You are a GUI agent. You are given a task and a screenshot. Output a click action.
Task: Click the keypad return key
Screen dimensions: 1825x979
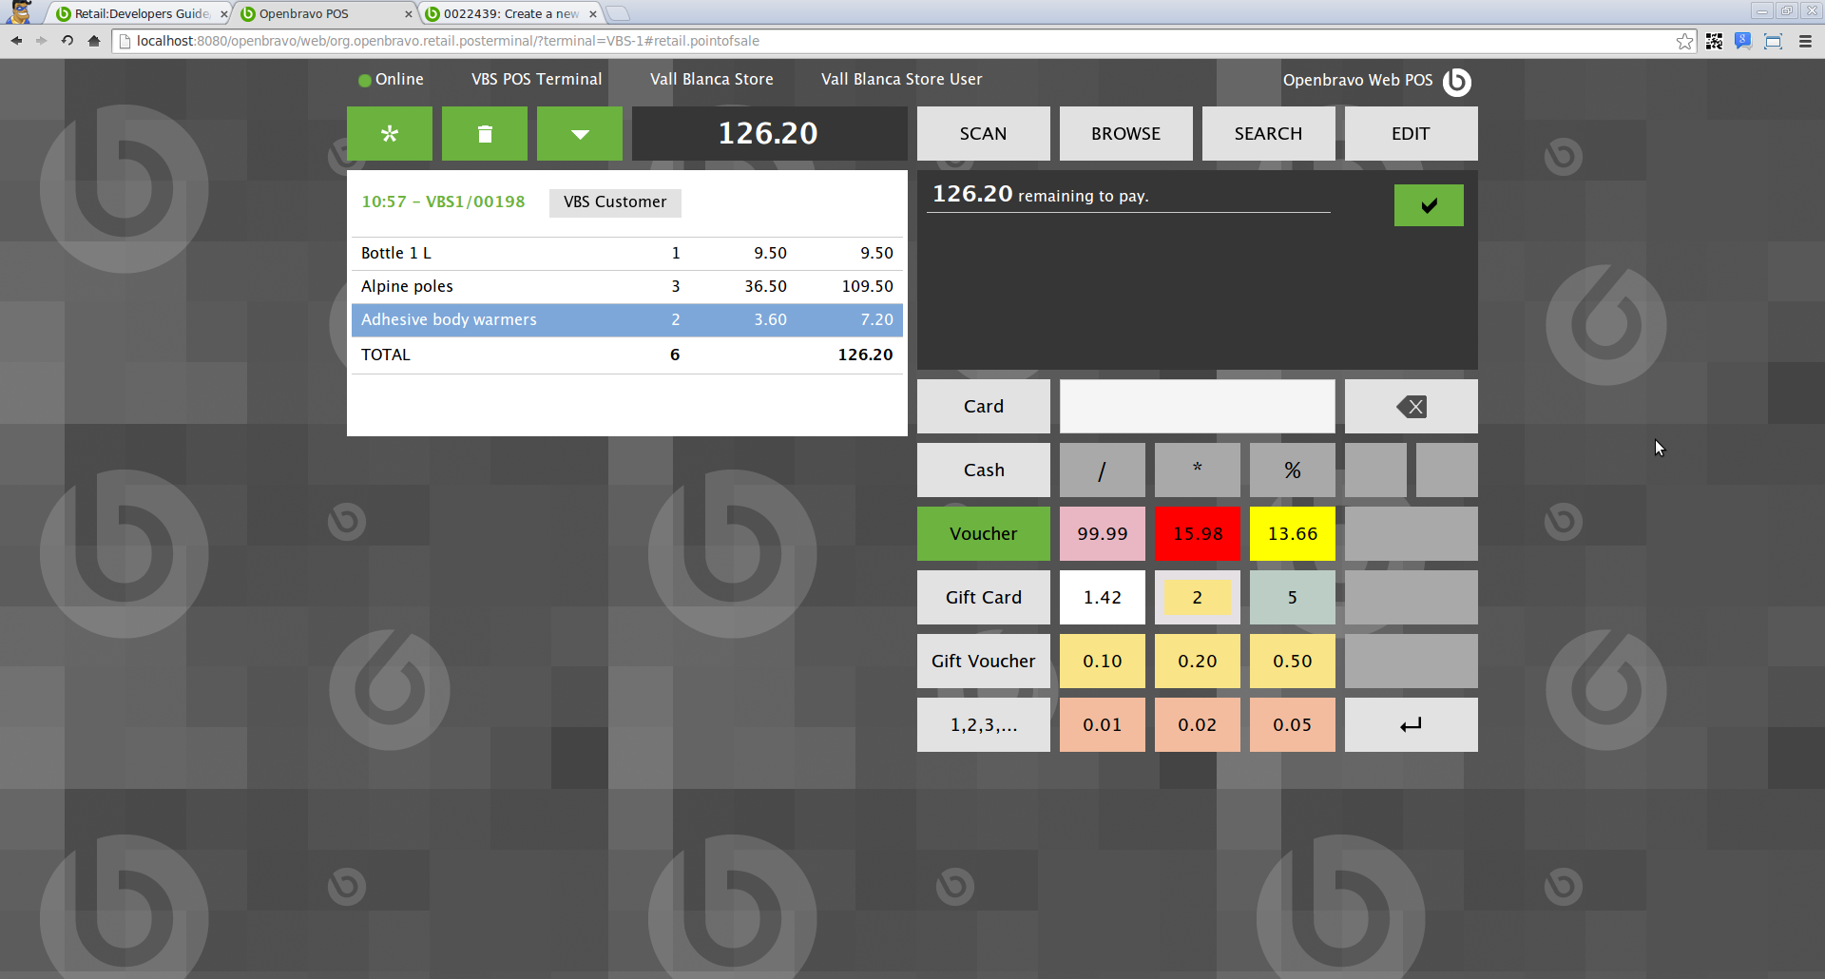pyautogui.click(x=1412, y=725)
